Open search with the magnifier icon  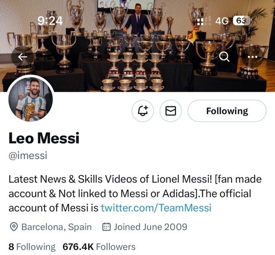coord(225,57)
